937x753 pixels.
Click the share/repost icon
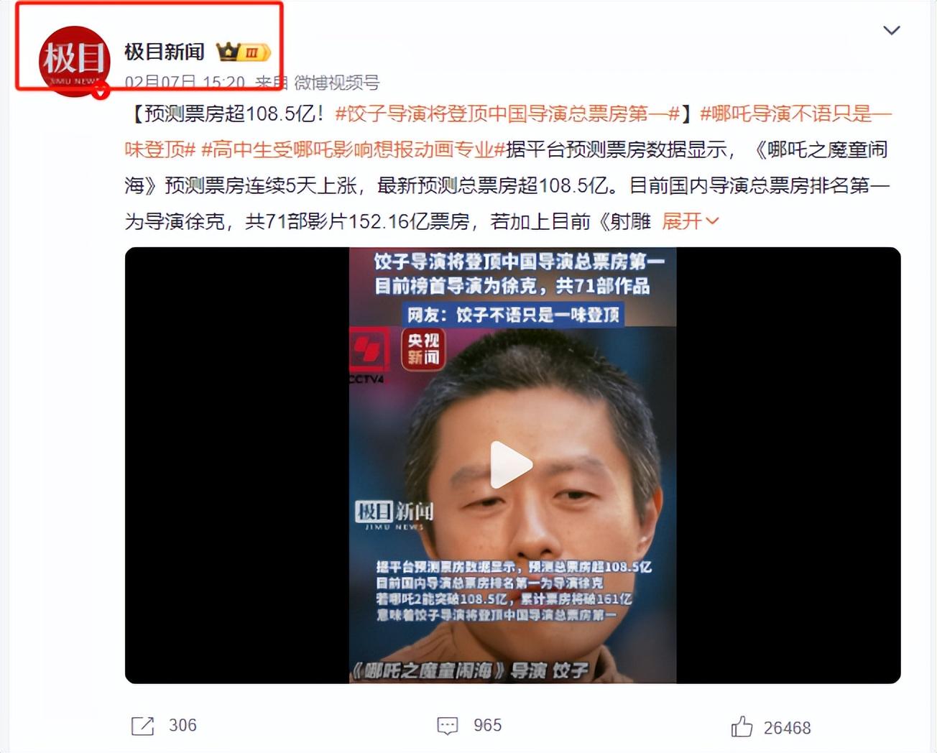(x=142, y=726)
